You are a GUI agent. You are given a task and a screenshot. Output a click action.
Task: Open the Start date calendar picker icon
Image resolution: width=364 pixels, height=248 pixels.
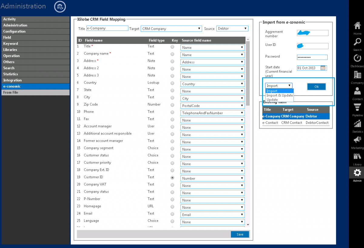click(323, 68)
